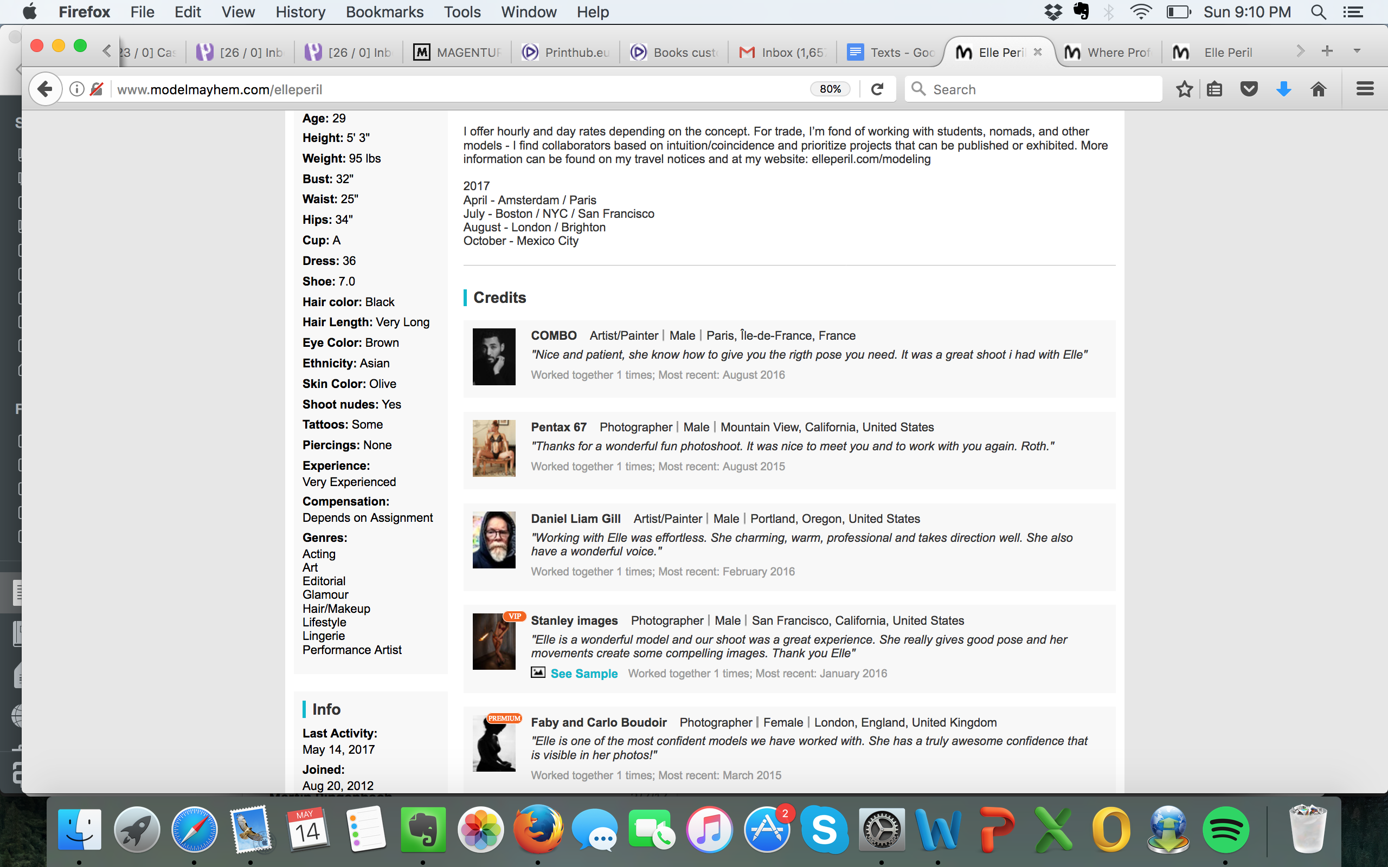The image size is (1388, 867).
Task: Switch to Texts Google Docs tab
Action: click(891, 52)
